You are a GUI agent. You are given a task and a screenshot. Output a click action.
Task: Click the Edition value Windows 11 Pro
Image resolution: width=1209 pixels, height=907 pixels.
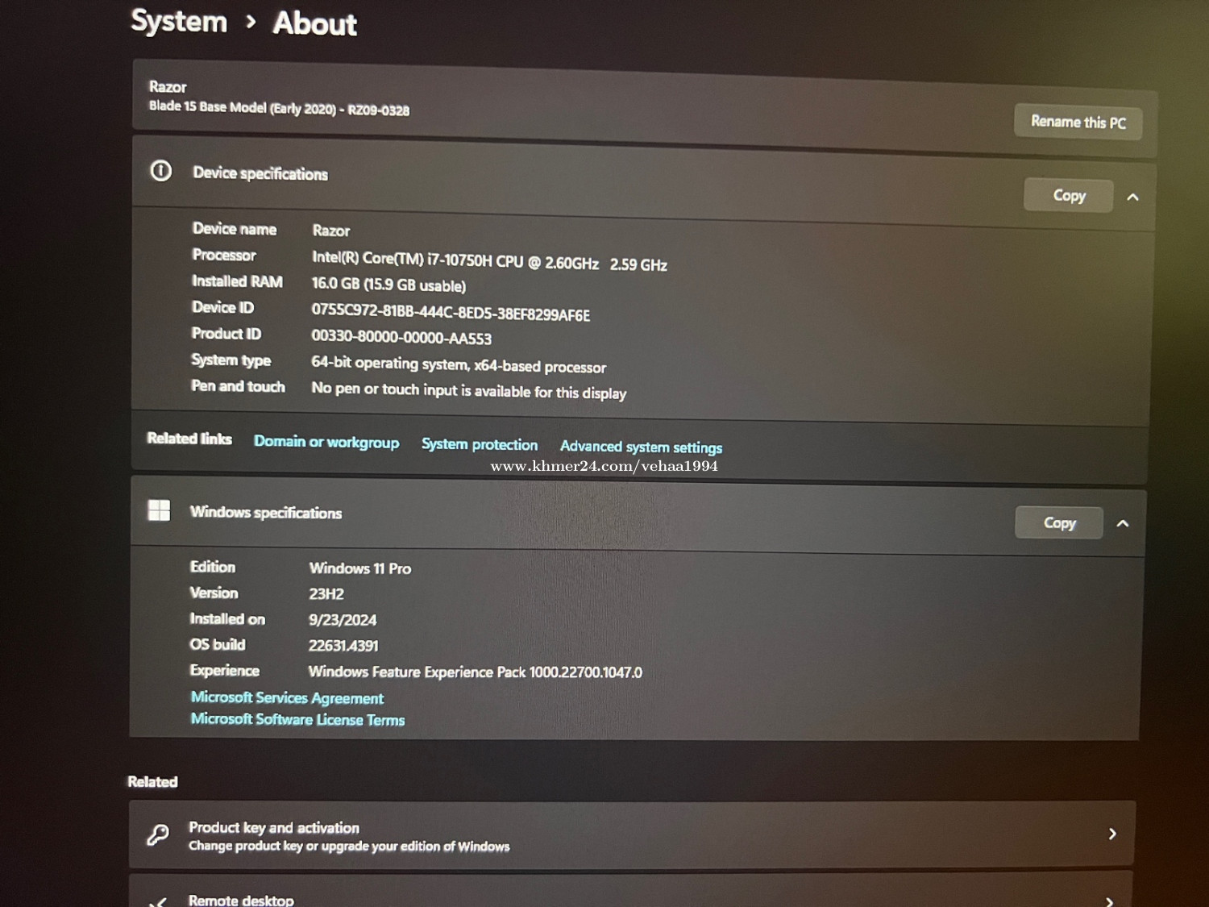point(359,568)
